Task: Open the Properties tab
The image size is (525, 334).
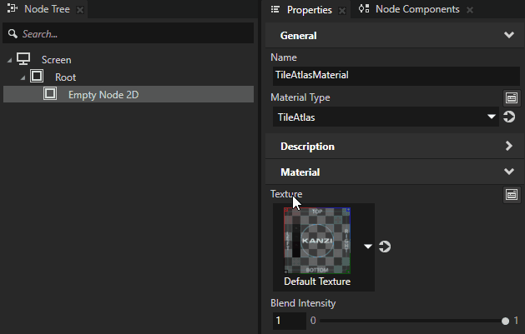Action: tap(310, 10)
